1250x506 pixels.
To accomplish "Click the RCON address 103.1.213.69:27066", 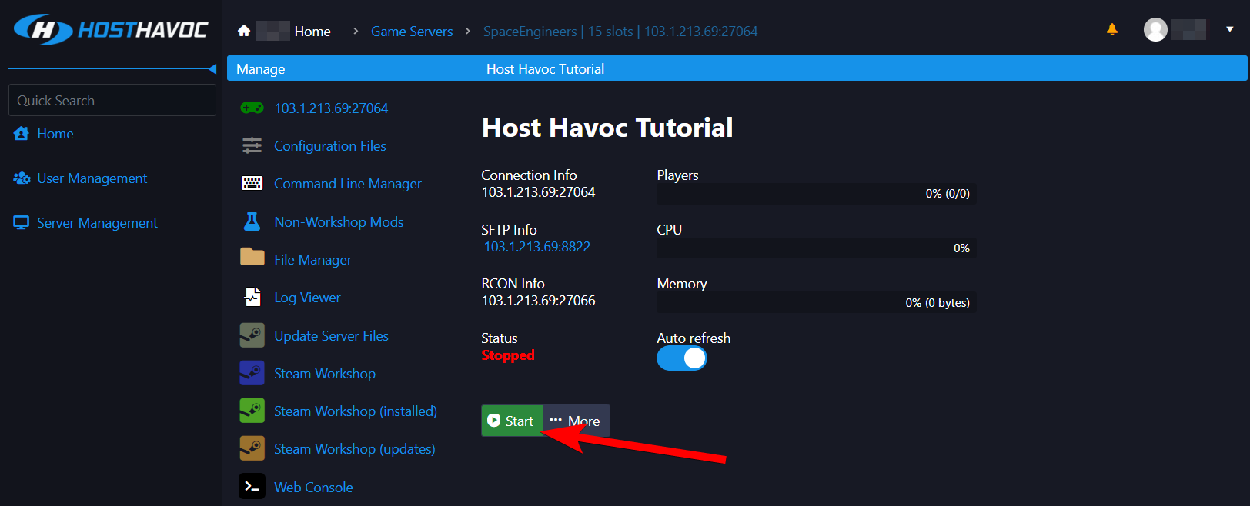I will coord(539,301).
